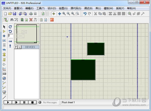Click the P pick devices button
The image size is (151, 111).
click(16, 47)
